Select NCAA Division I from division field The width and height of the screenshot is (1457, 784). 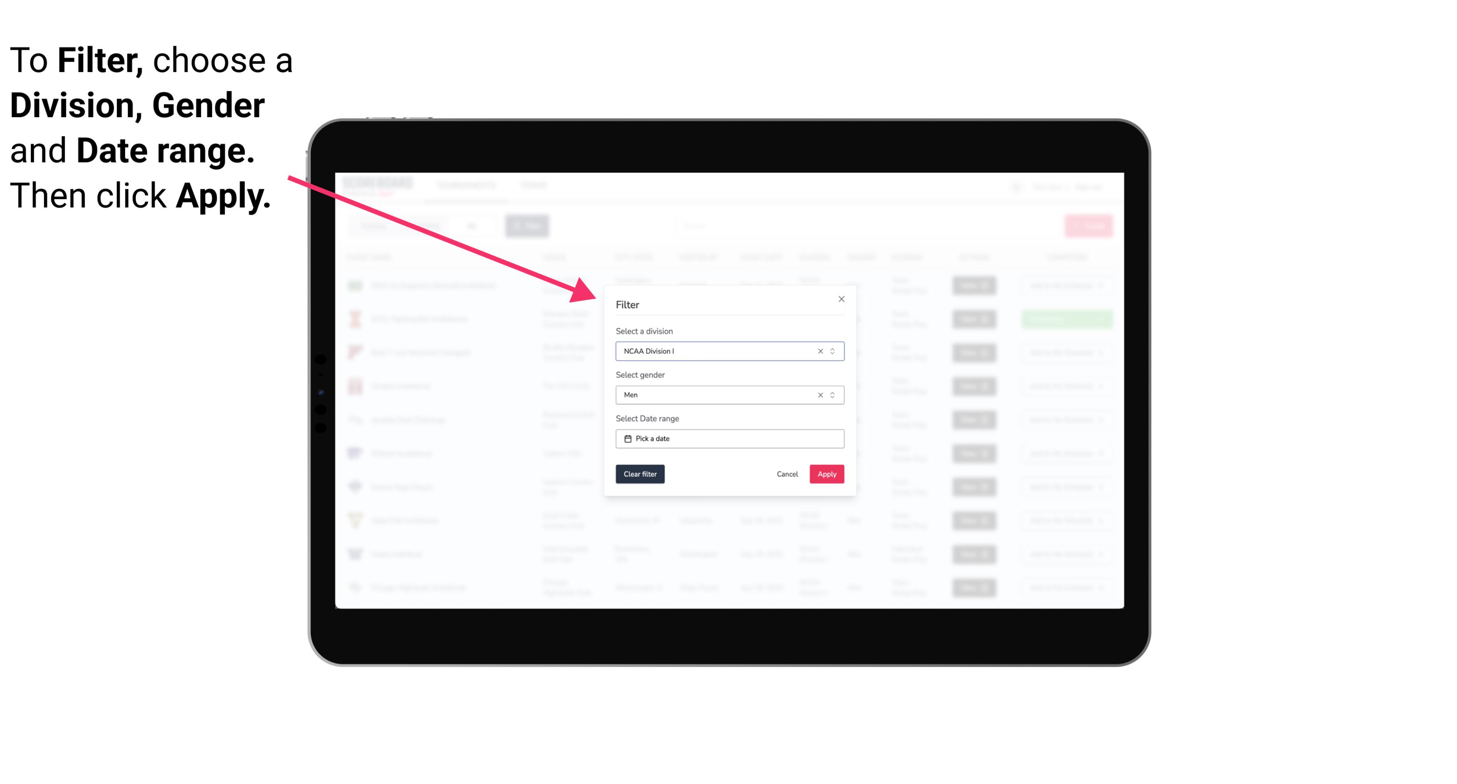(729, 350)
